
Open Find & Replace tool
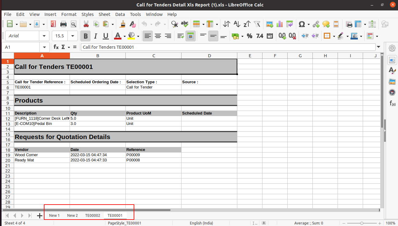(174, 24)
